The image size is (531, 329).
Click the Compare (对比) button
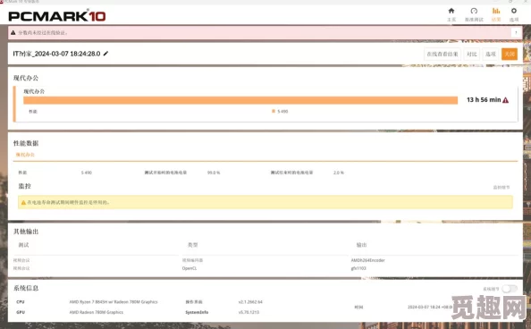click(471, 55)
